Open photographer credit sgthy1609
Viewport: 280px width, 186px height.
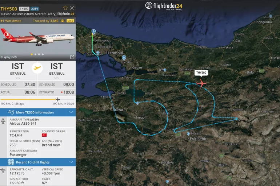[x=9, y=57]
